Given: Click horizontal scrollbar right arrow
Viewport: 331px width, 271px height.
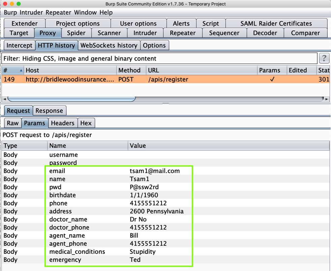Looking at the screenshot, I should point(326,99).
